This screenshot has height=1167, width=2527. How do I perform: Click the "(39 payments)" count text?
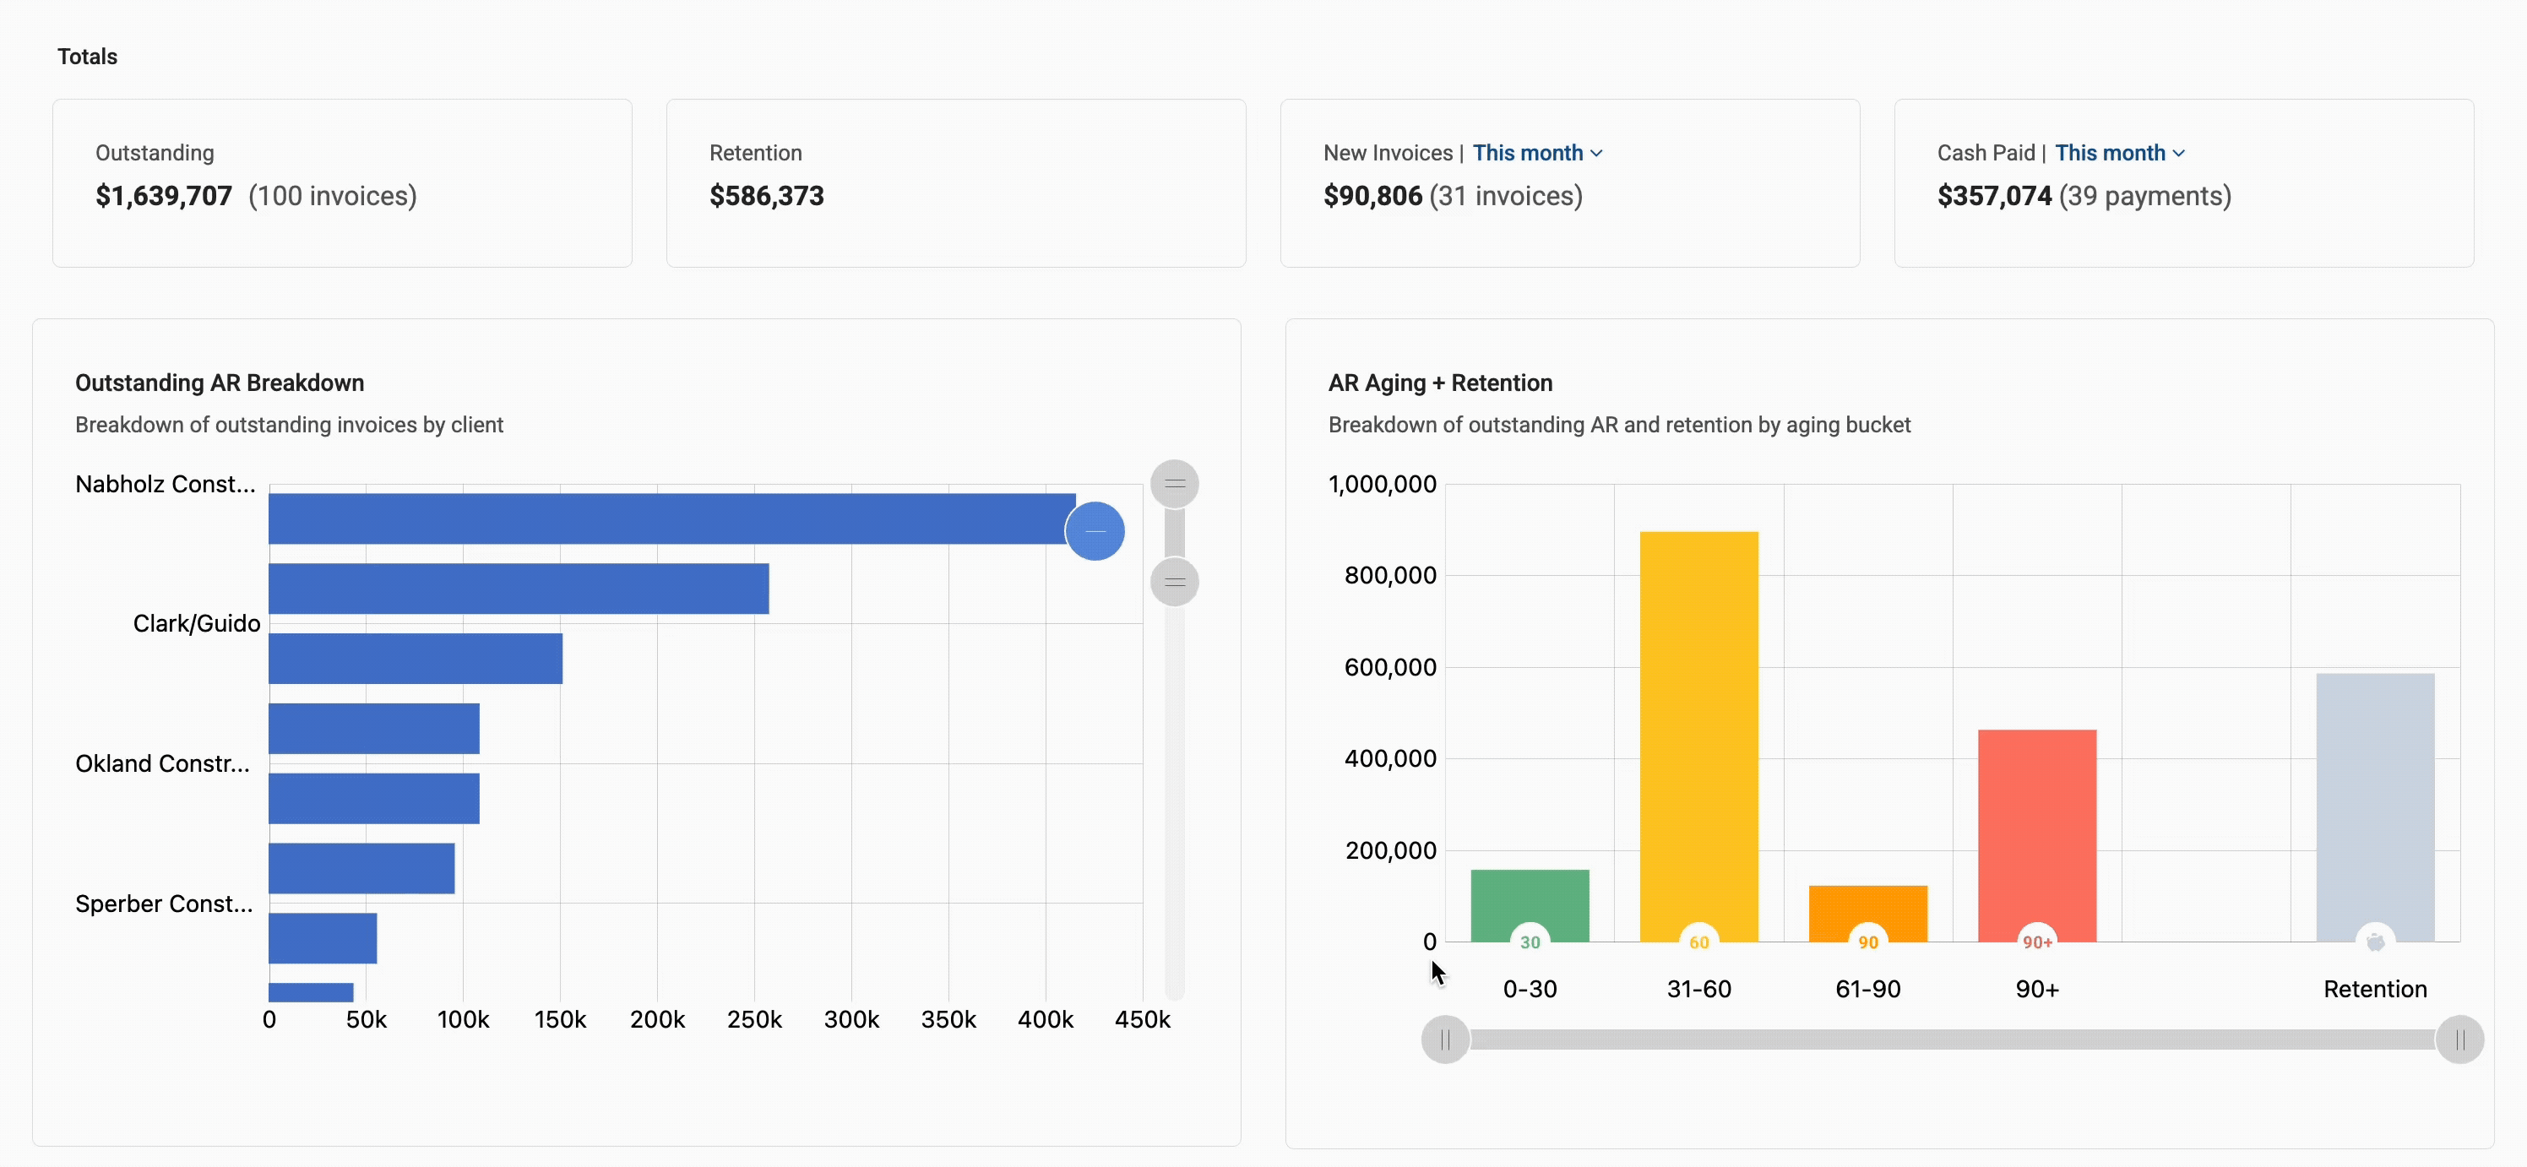point(2145,196)
